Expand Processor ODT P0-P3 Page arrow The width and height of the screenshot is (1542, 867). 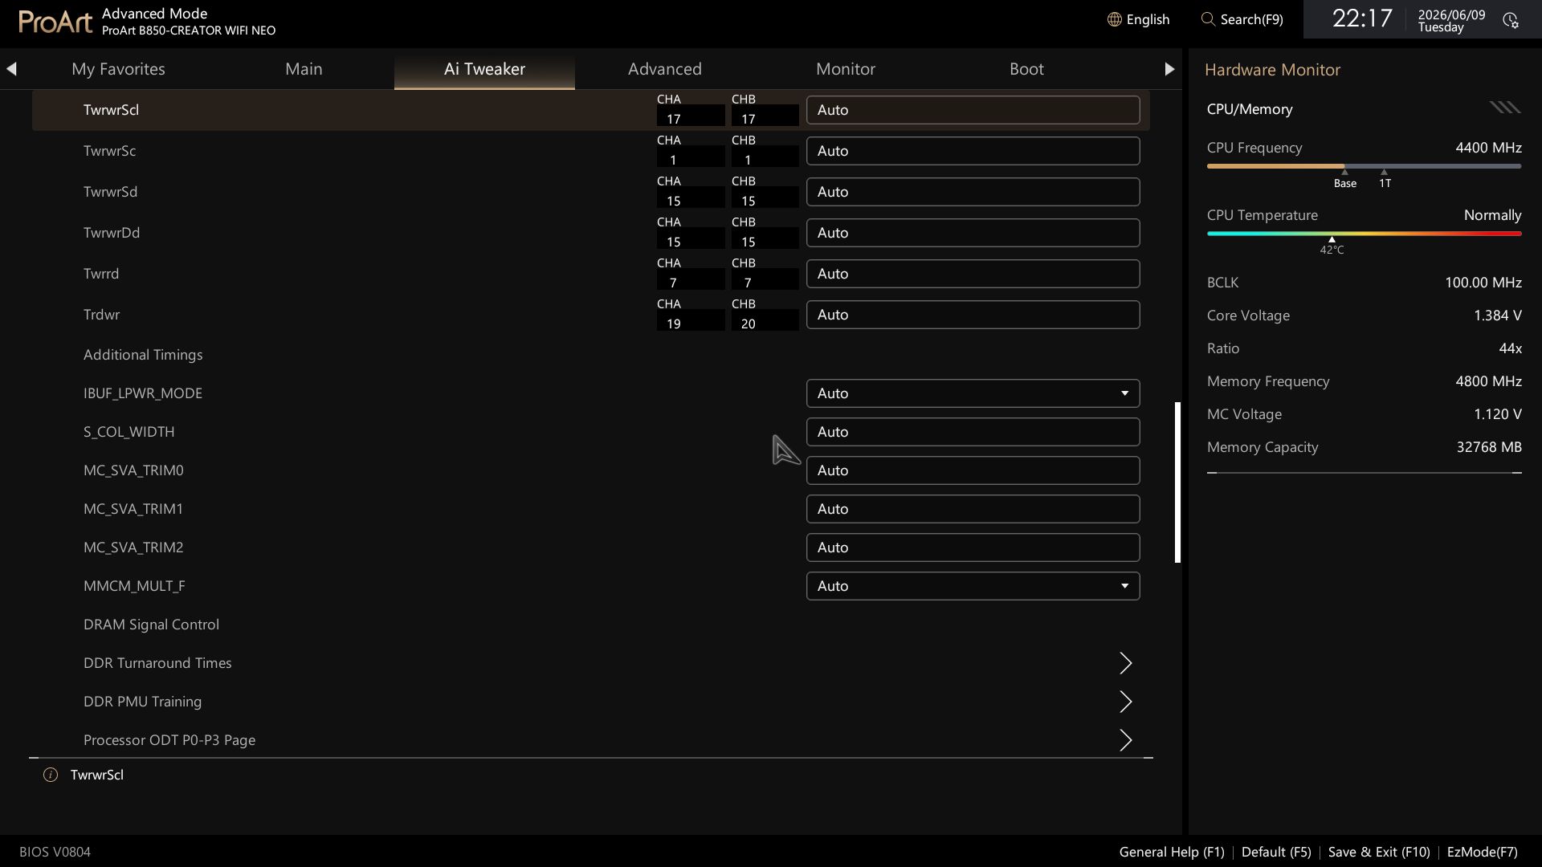1125,740
